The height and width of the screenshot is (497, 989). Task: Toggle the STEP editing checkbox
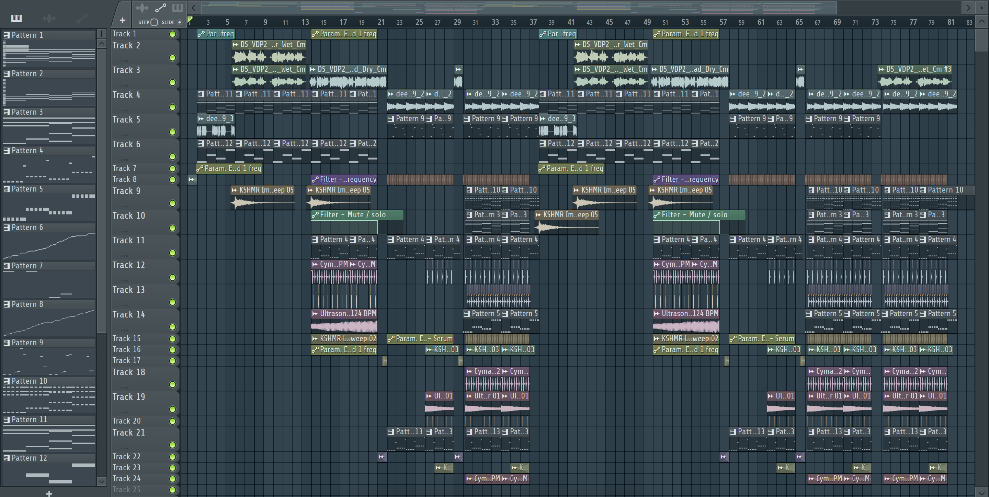(154, 22)
